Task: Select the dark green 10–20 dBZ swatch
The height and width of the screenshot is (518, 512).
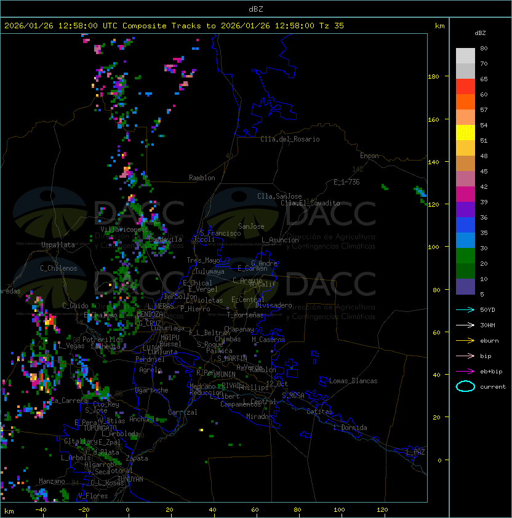Action: [465, 271]
